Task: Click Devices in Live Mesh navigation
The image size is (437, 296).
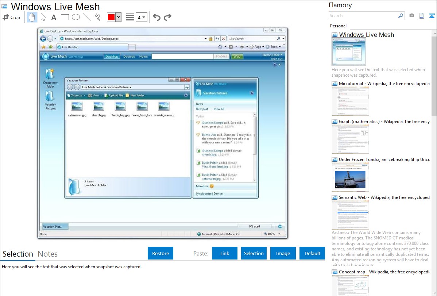Action: (129, 56)
